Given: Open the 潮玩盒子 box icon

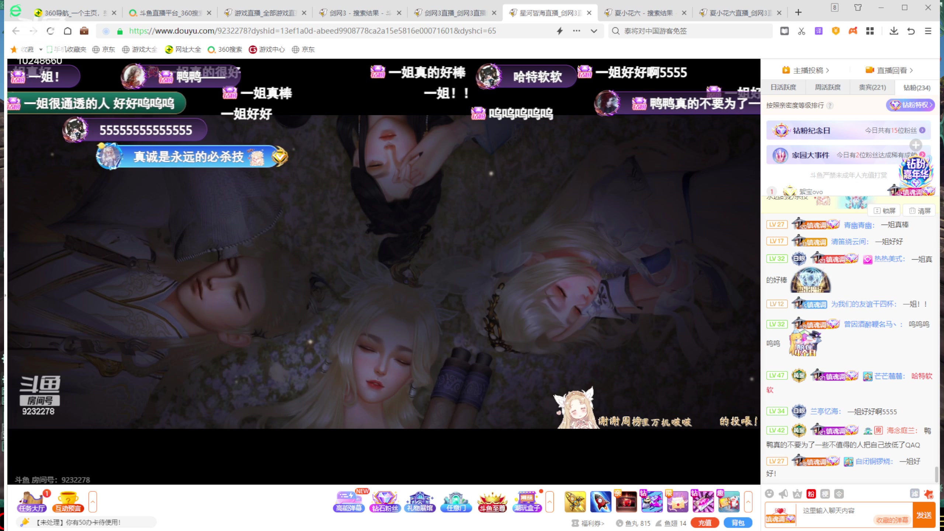Looking at the screenshot, I should point(527,502).
